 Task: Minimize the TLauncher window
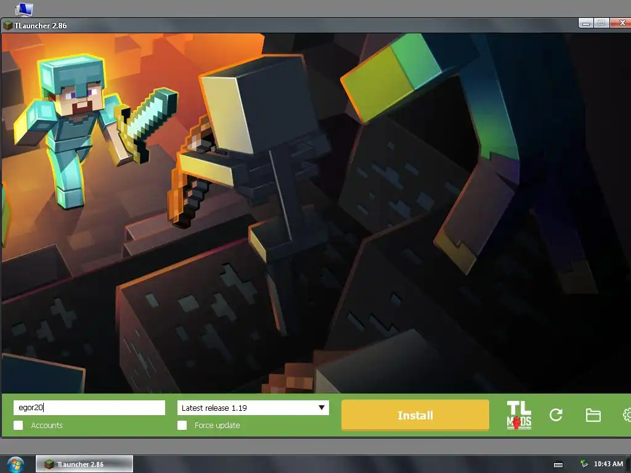[586, 23]
